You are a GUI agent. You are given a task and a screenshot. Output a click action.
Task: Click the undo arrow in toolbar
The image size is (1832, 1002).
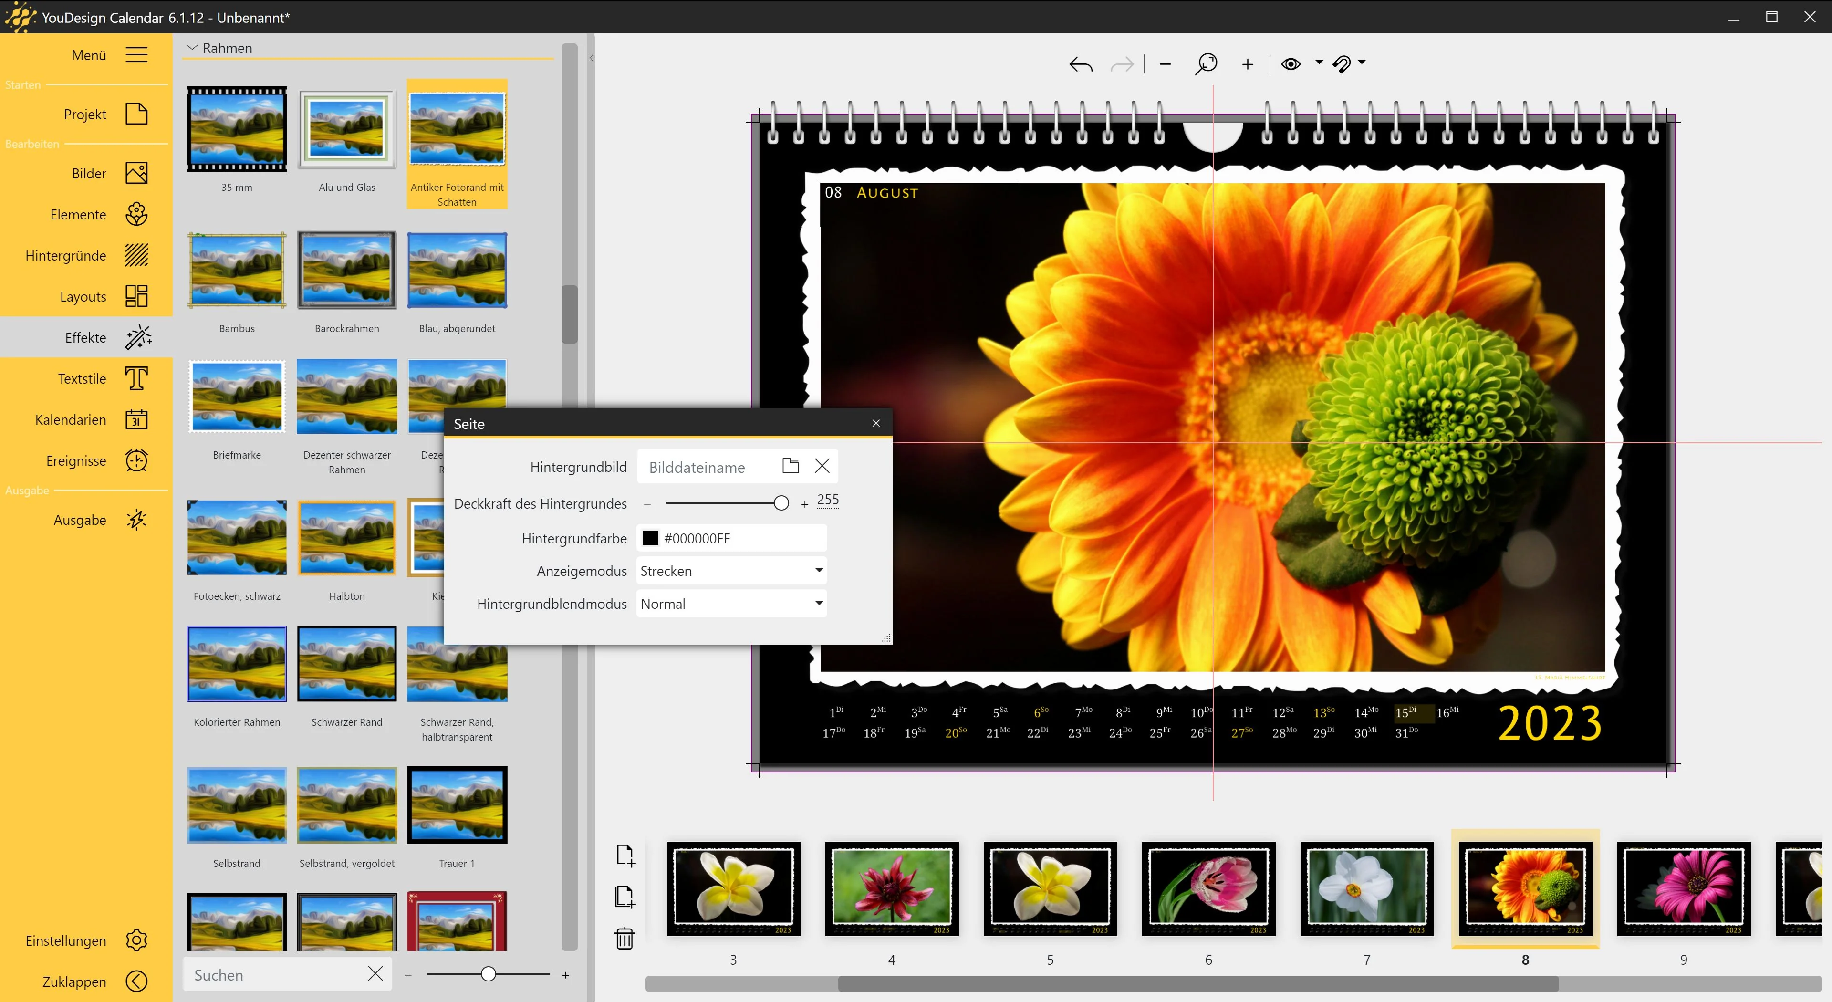[1080, 65]
